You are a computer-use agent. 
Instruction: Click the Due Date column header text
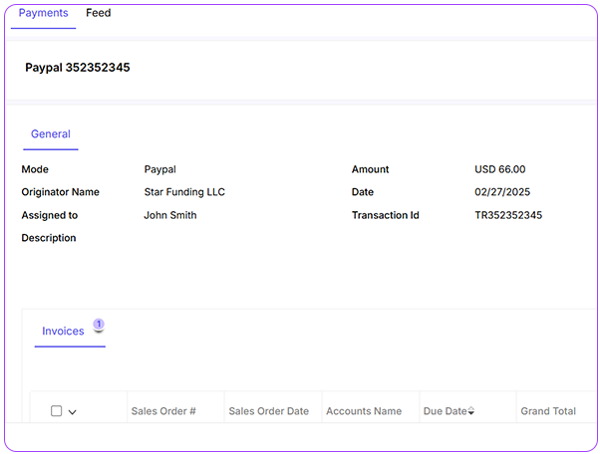coord(444,411)
